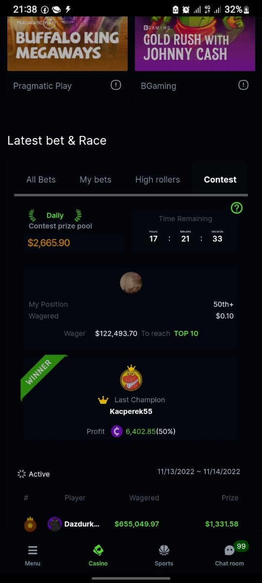262x583 pixels.
Task: Open info icon for Pragmatic Play game
Action: 115,85
